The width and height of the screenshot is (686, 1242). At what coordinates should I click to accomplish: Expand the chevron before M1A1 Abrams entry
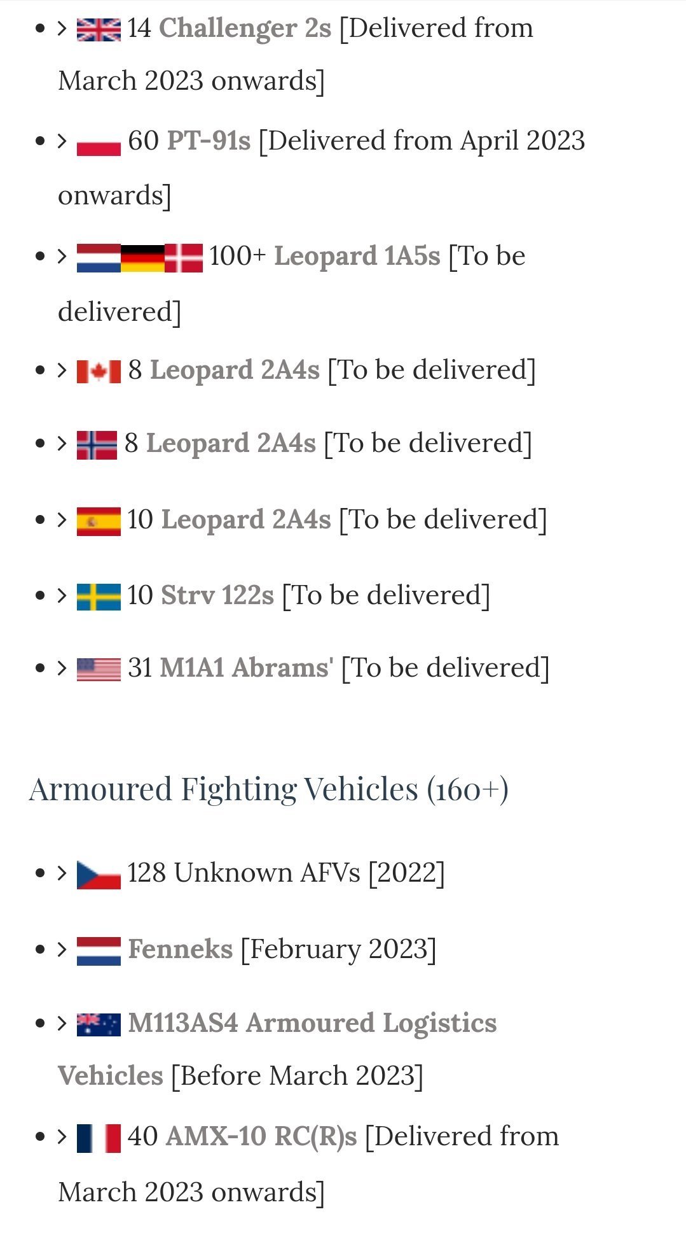62,668
